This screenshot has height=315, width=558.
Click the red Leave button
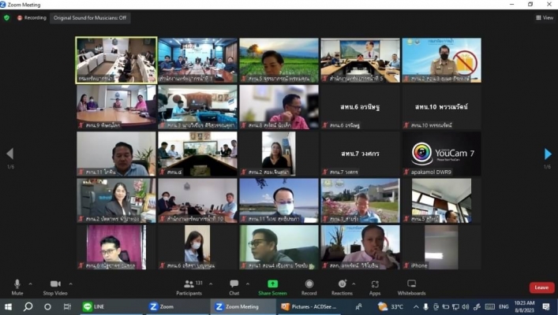click(541, 287)
